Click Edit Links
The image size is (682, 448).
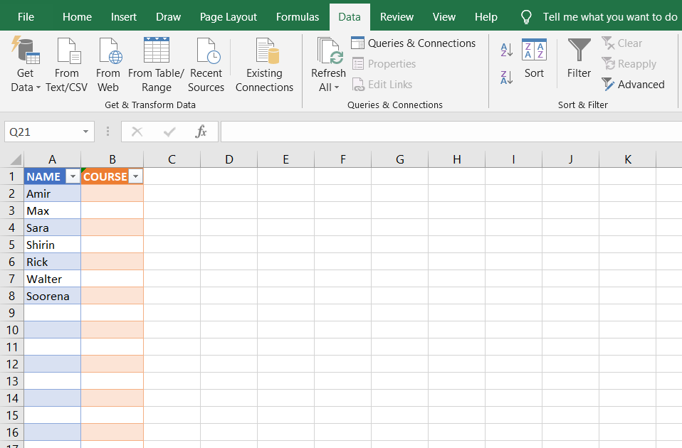click(382, 85)
